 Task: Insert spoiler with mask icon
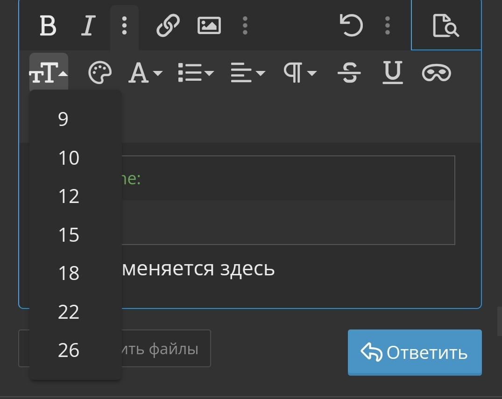point(436,73)
